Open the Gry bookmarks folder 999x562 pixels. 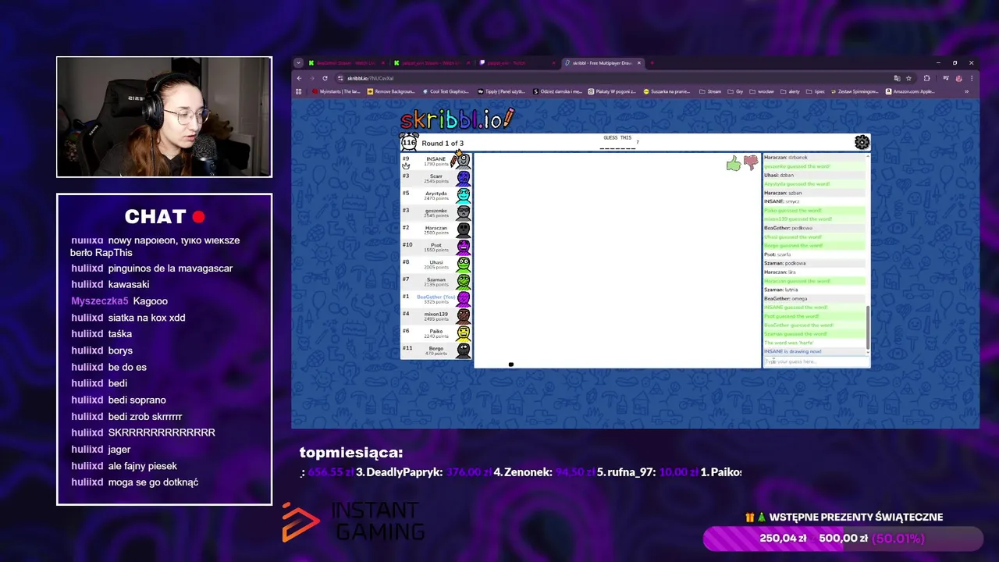point(736,91)
